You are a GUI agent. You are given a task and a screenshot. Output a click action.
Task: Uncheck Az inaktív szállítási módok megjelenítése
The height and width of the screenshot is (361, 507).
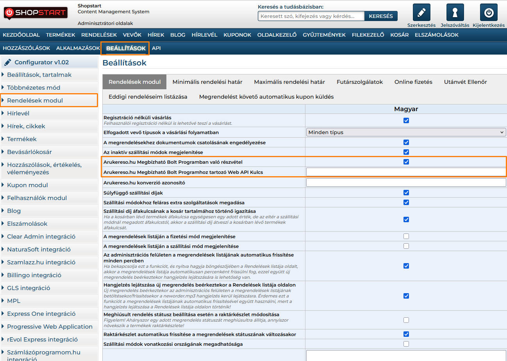406,152
